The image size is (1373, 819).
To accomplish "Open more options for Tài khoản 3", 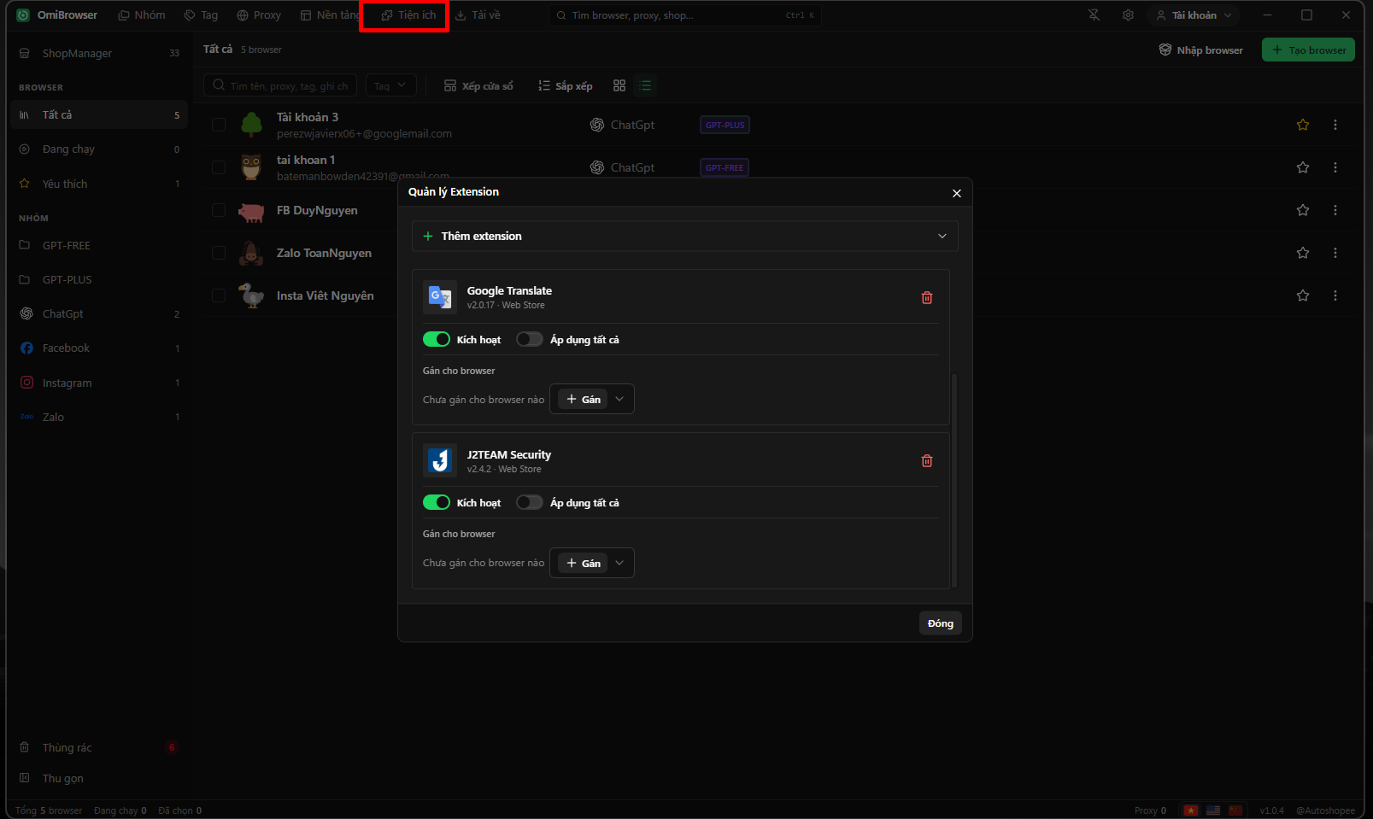I will pos(1335,125).
